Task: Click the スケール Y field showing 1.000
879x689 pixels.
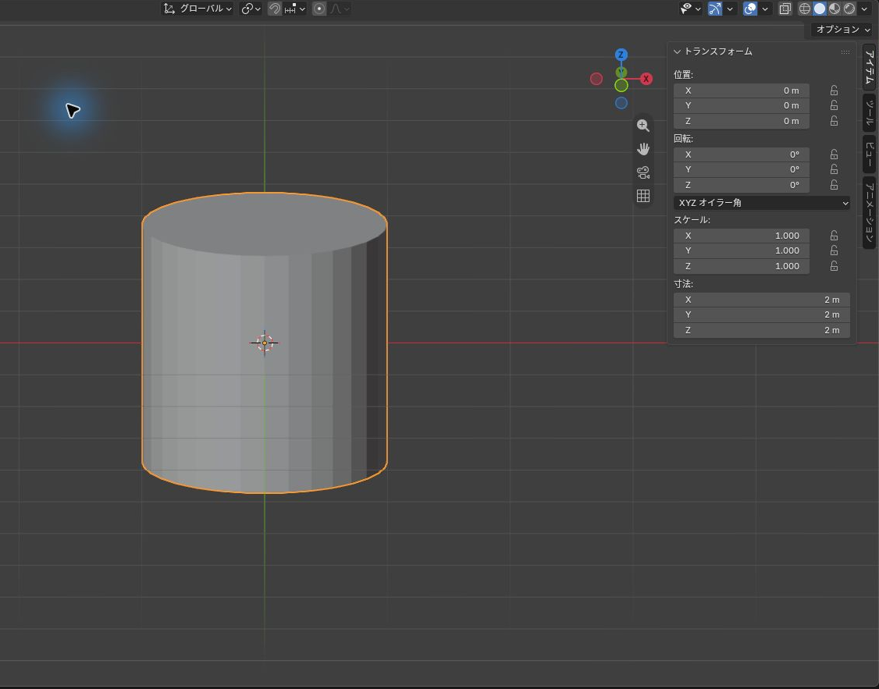Action: (x=741, y=250)
